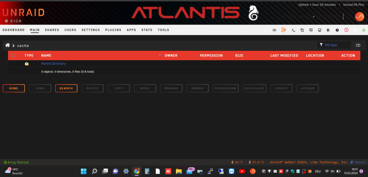Image resolution: width=368 pixels, height=177 pixels.
Task: Click the cache breadcrumb text
Action: click(23, 46)
